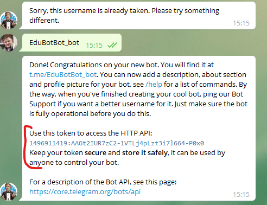Open the BotFather avatar beside the Sorry message

click(9, 20)
